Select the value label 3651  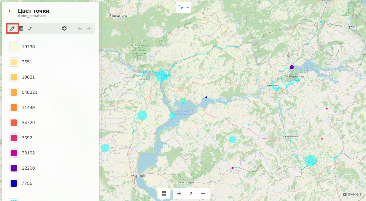[x=27, y=62]
